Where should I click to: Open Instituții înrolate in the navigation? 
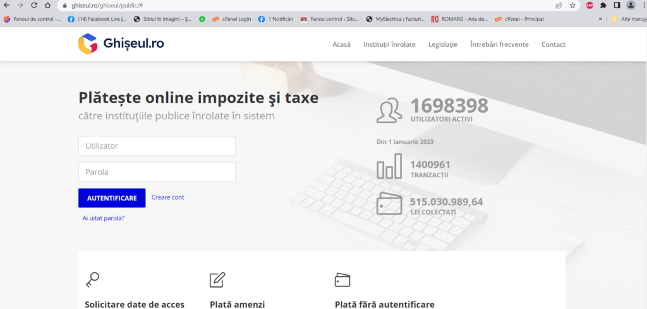pyautogui.click(x=389, y=45)
